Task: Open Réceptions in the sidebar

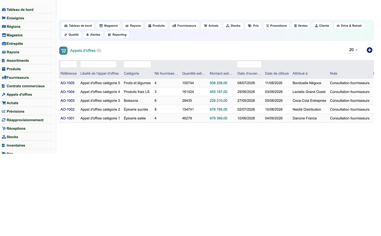Action: coord(14,129)
